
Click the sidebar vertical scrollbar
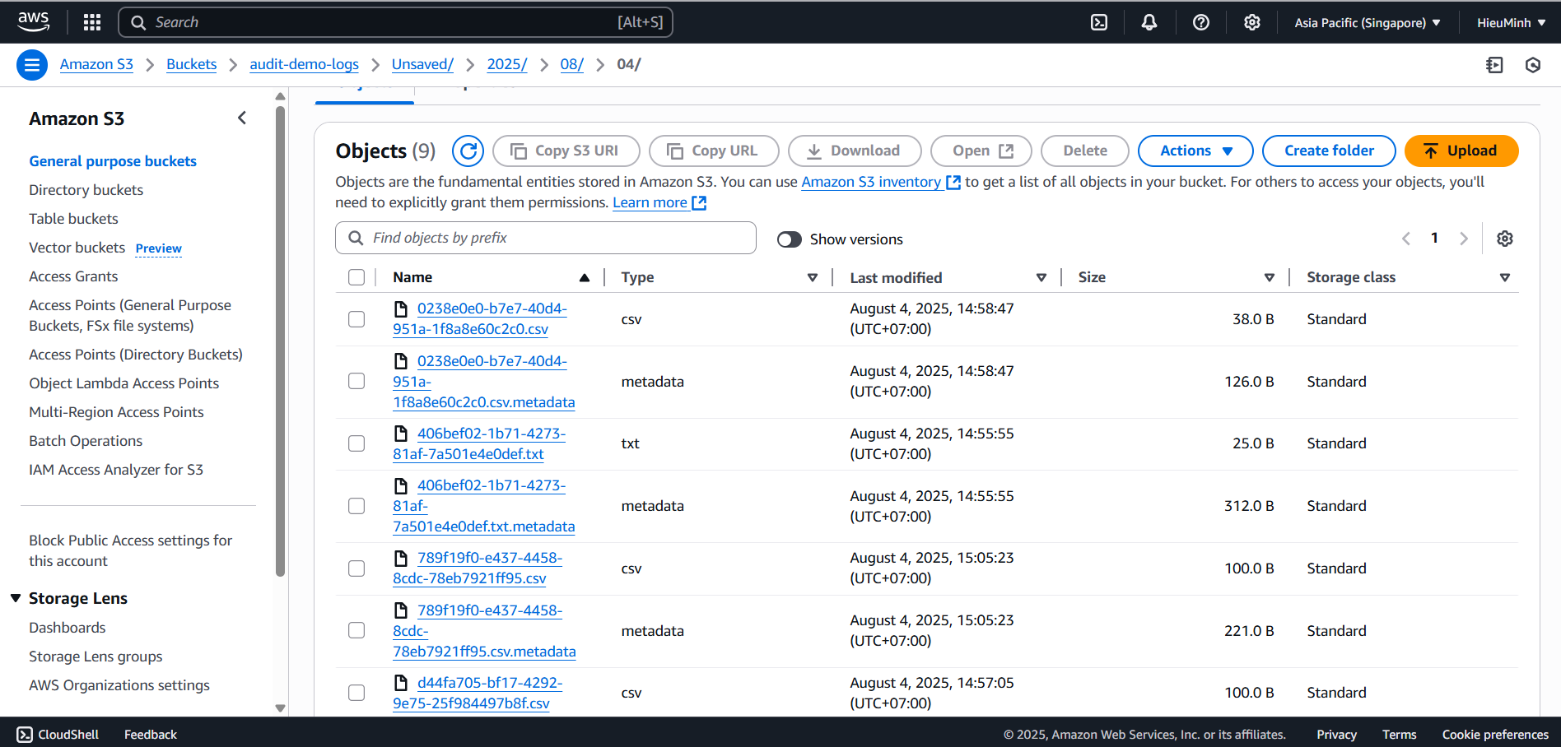click(281, 341)
